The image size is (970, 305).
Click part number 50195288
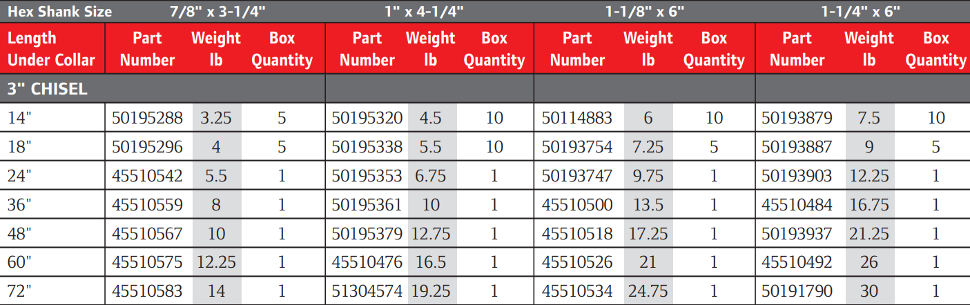(147, 118)
